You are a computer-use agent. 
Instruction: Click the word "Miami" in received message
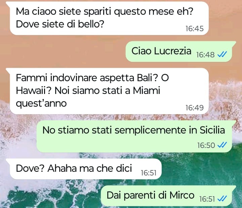pos(146,91)
